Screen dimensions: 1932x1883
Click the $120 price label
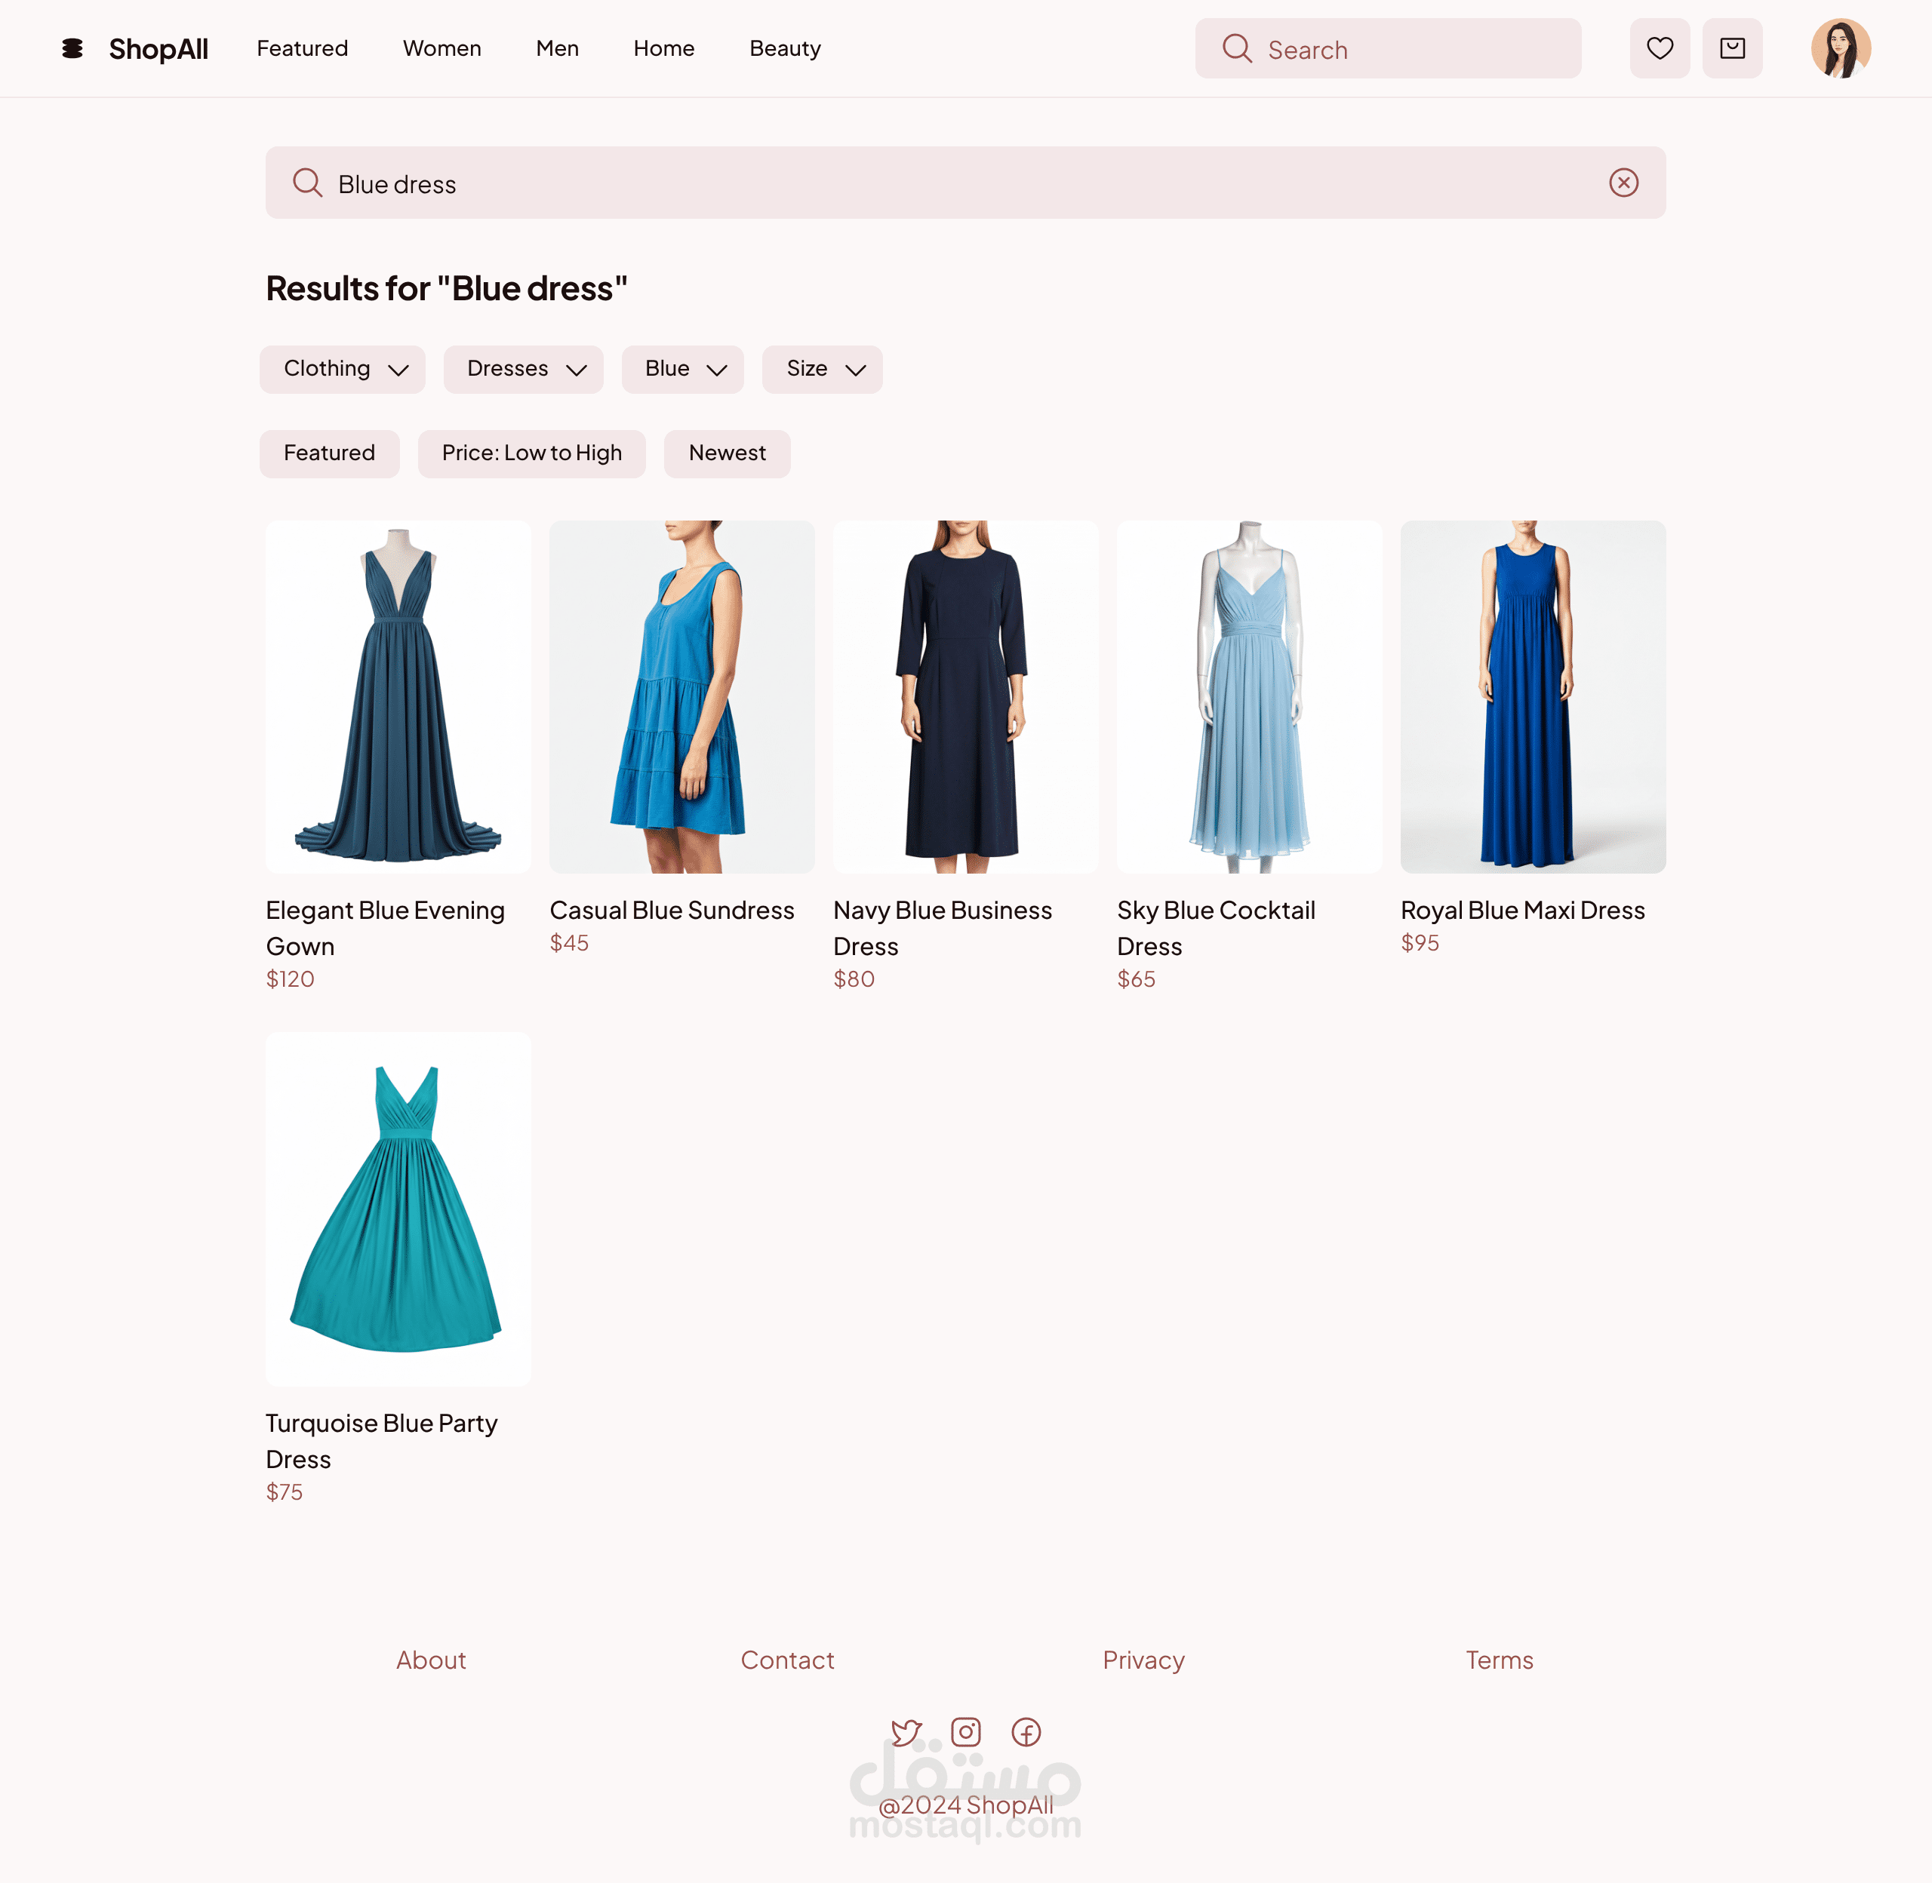[x=290, y=979]
